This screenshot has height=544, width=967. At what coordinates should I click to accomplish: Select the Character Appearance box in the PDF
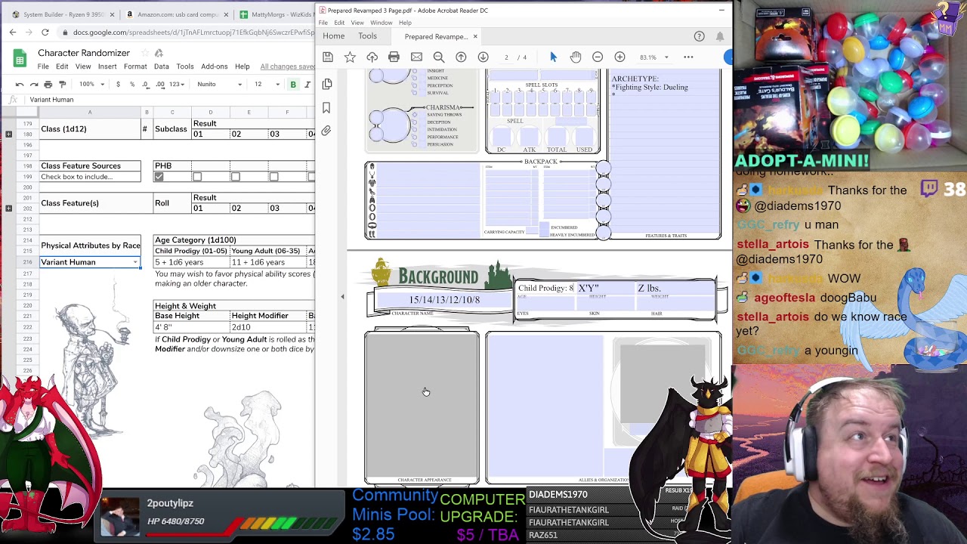[422, 406]
